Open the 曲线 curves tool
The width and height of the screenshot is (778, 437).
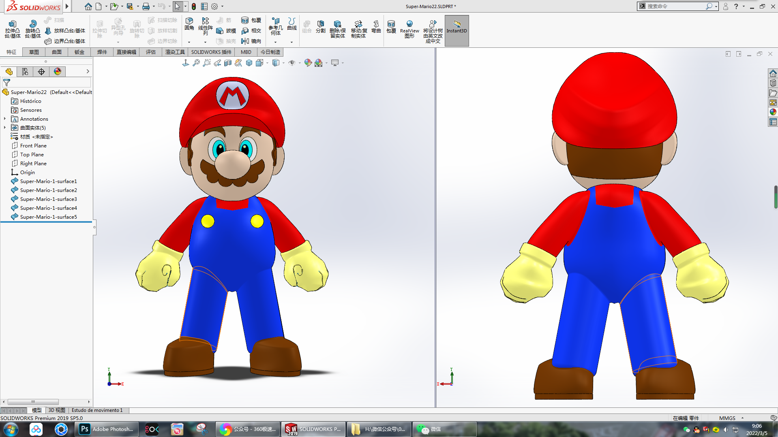tap(292, 24)
